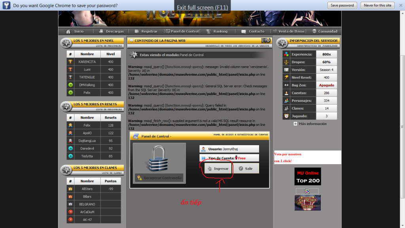Click the Save password button

(342, 6)
